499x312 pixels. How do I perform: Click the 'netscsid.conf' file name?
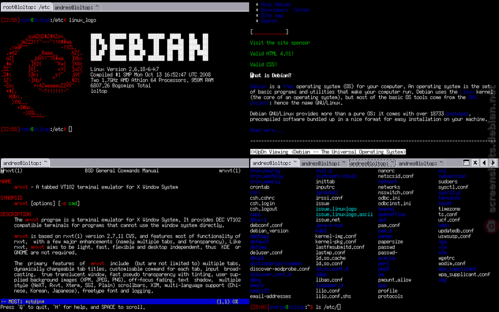click(x=396, y=176)
